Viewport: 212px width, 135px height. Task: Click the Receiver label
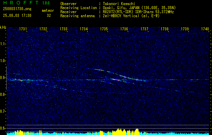click(68, 12)
